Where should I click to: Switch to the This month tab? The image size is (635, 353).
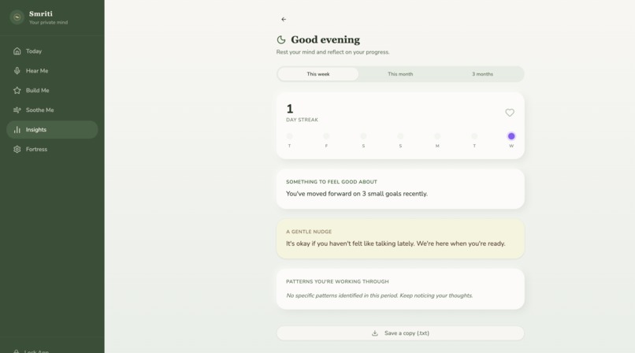400,74
